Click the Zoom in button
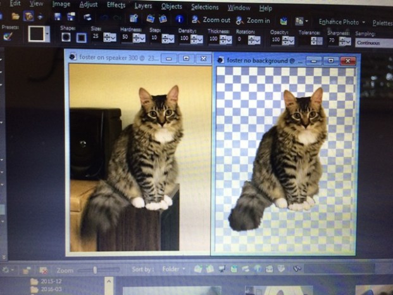The height and width of the screenshot is (295, 393). (253, 20)
